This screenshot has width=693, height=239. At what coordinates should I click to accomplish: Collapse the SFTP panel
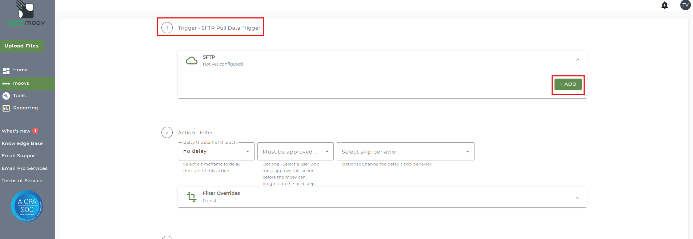578,60
